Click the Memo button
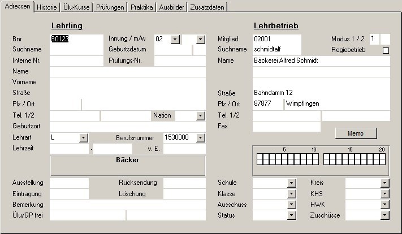The height and width of the screenshot is (234, 402). click(356, 133)
